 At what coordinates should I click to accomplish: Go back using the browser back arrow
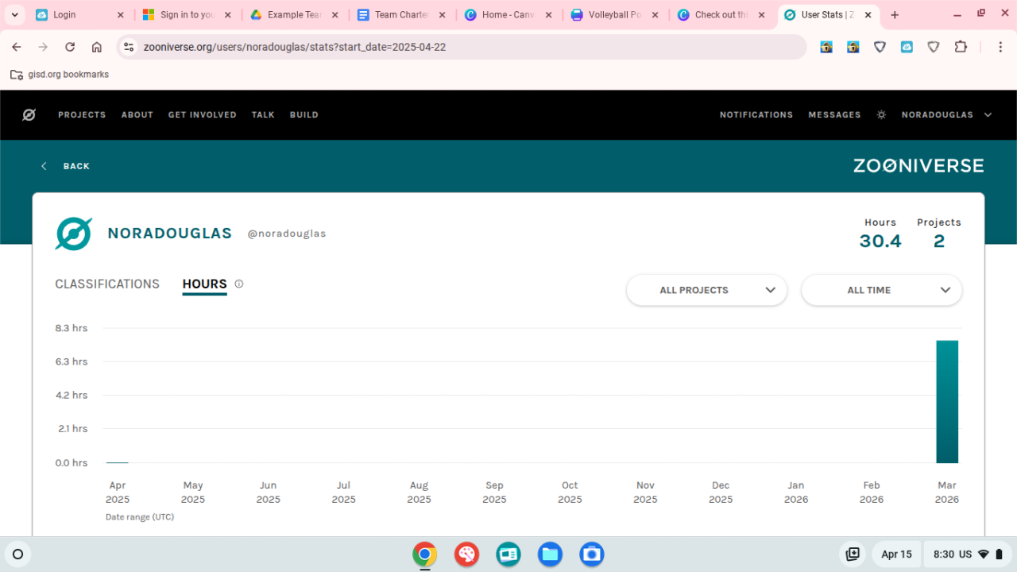17,47
